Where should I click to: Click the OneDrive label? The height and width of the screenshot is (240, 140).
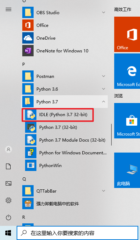(46, 38)
